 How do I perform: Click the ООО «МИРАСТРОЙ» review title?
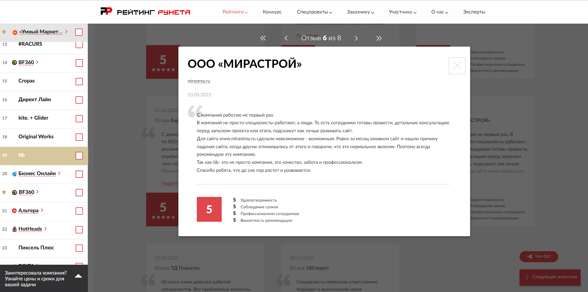[x=244, y=64]
